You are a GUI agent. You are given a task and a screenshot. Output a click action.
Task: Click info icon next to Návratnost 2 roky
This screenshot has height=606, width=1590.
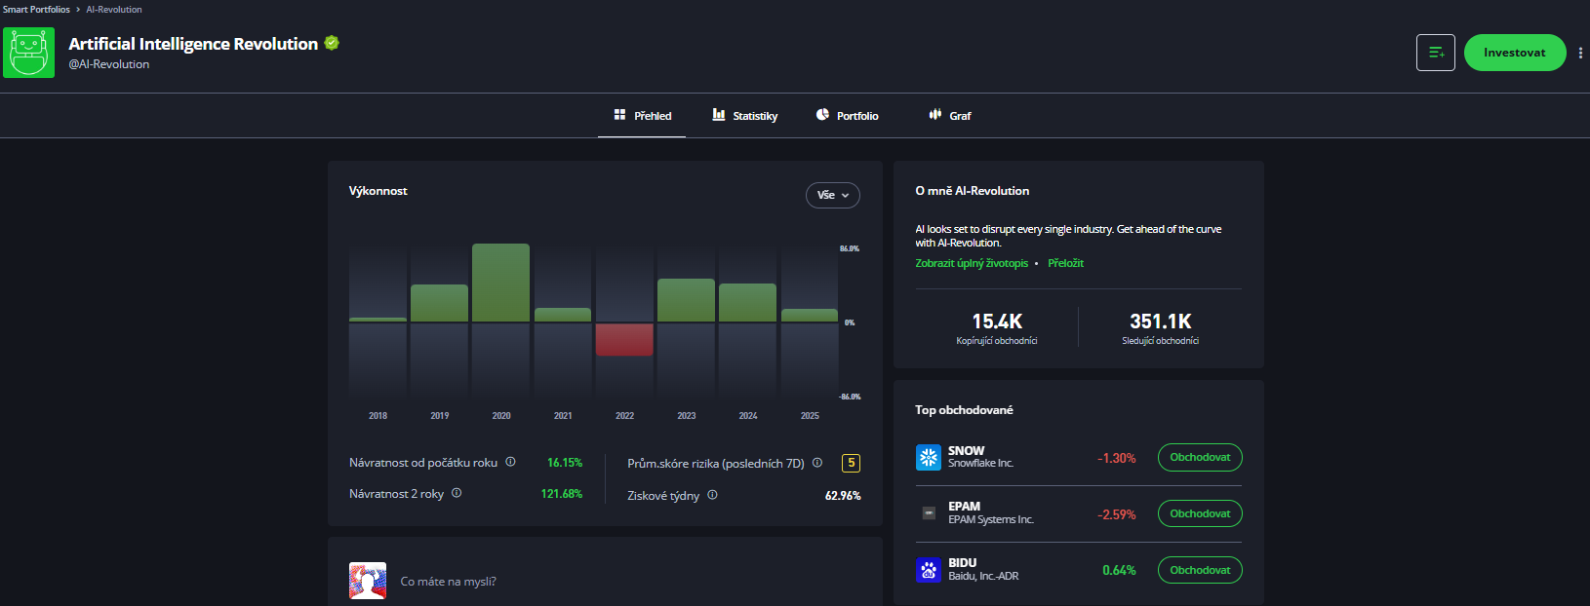[457, 493]
